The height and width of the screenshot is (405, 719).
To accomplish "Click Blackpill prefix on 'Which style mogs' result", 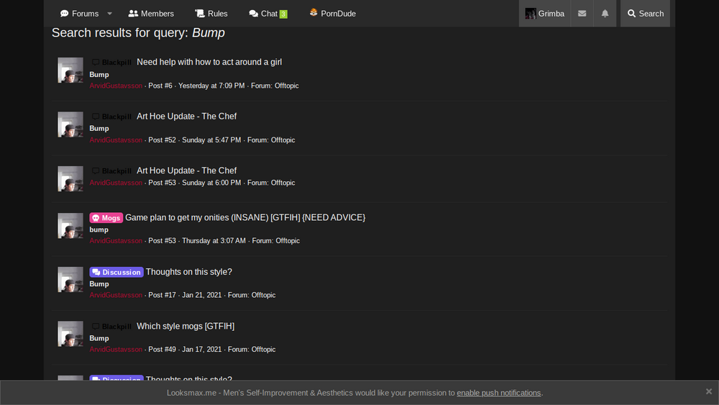I will click(112, 327).
